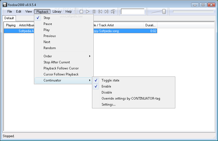The width and height of the screenshot is (218, 141).
Task: Close the open Playback menu
Action: point(42,12)
